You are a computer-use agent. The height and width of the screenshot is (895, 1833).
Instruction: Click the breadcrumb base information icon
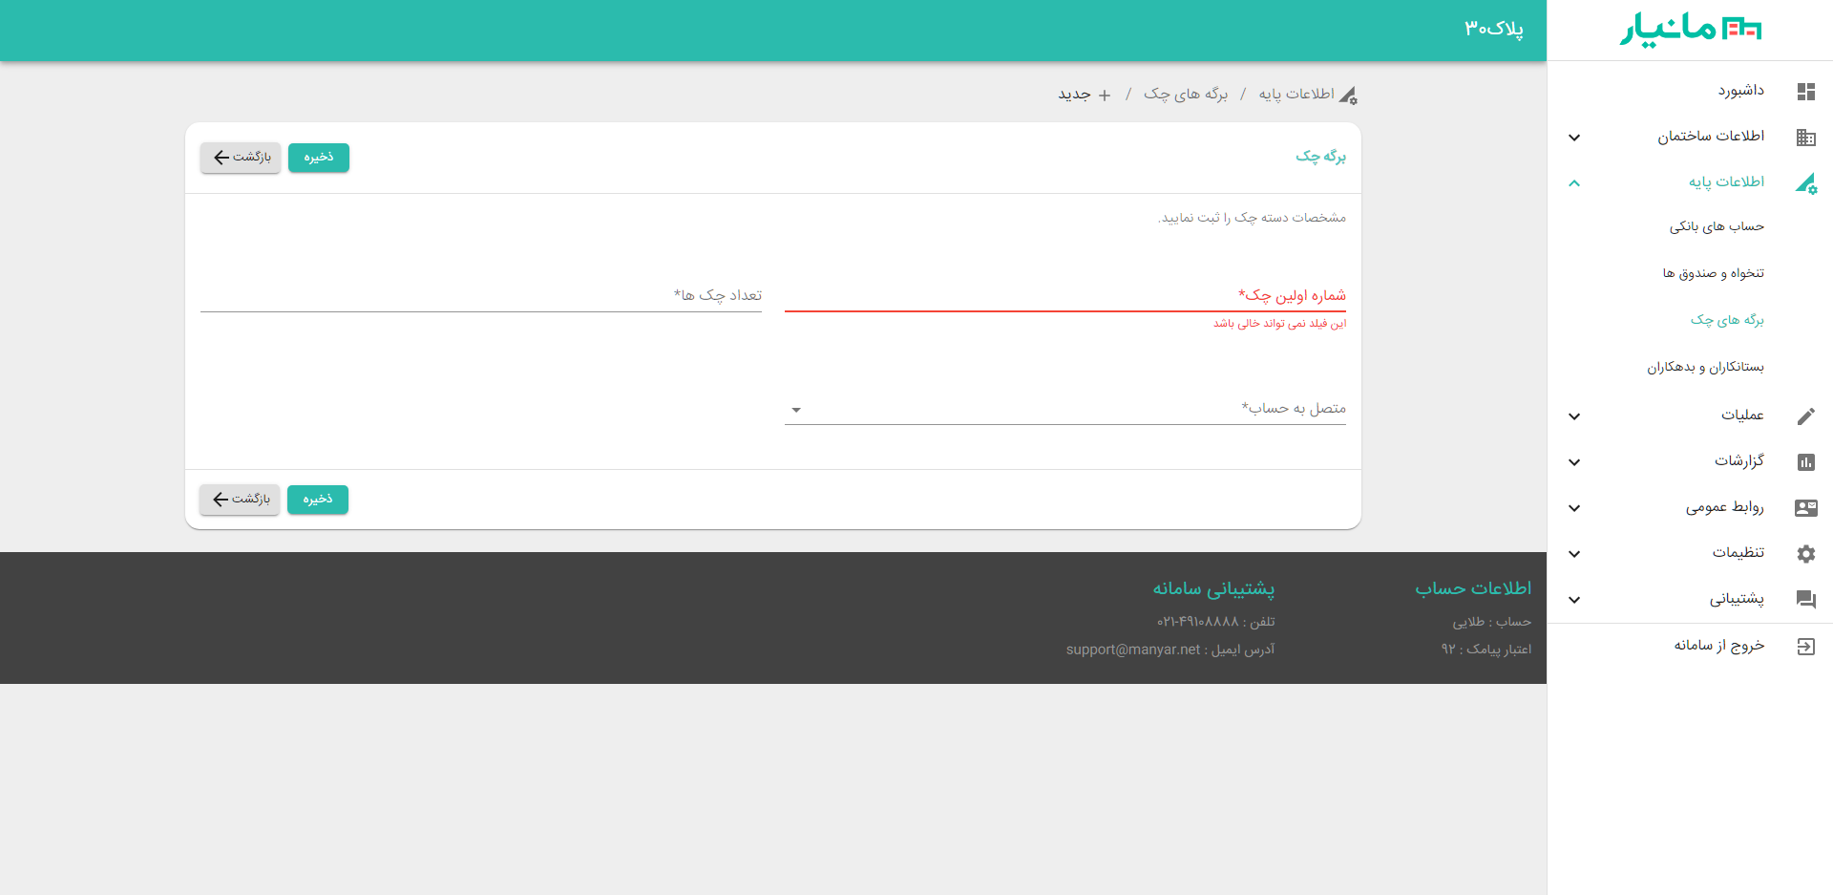click(1348, 95)
